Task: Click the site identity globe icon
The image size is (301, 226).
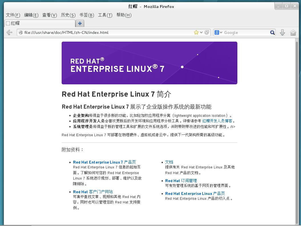Action: pos(21,32)
